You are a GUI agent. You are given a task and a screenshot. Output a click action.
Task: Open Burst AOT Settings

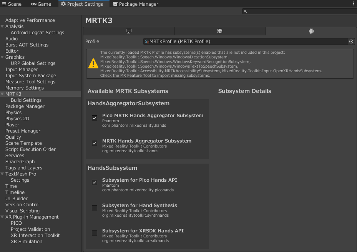(x=27, y=45)
